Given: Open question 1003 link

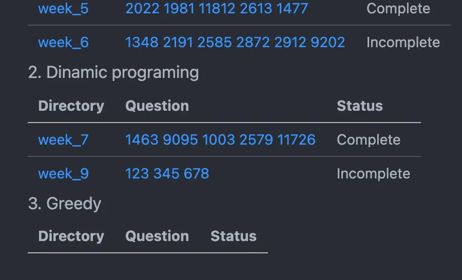Looking at the screenshot, I should (219, 139).
